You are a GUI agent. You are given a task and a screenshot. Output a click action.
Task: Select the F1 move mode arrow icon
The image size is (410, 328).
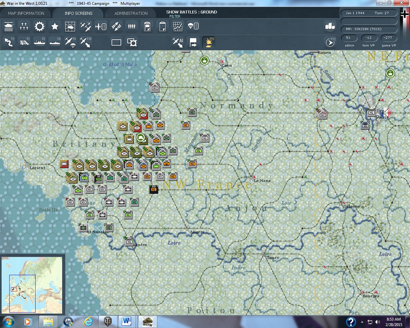[x=9, y=42]
